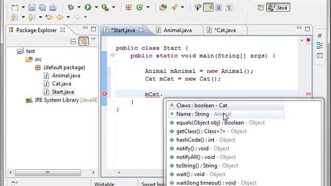Toggle the breadcrumb toolbar icon

198,7
